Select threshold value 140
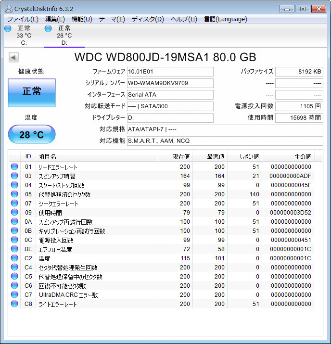 (254, 194)
